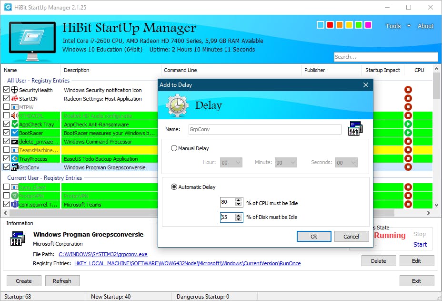
Task: Click the red stop icon in GrpConv row
Action: point(408,167)
